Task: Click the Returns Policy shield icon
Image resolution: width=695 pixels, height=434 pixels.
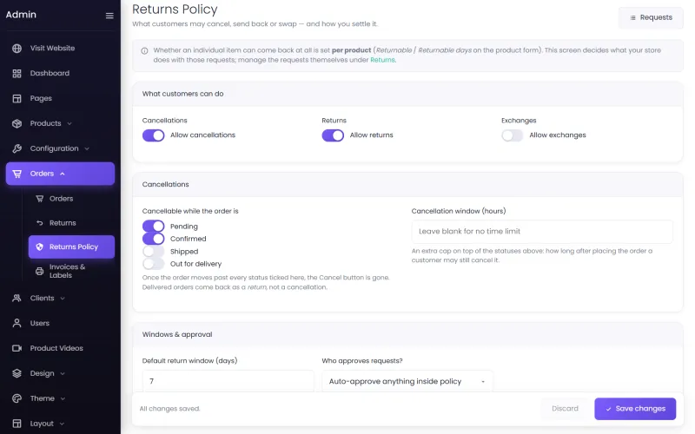Action: coord(39,247)
